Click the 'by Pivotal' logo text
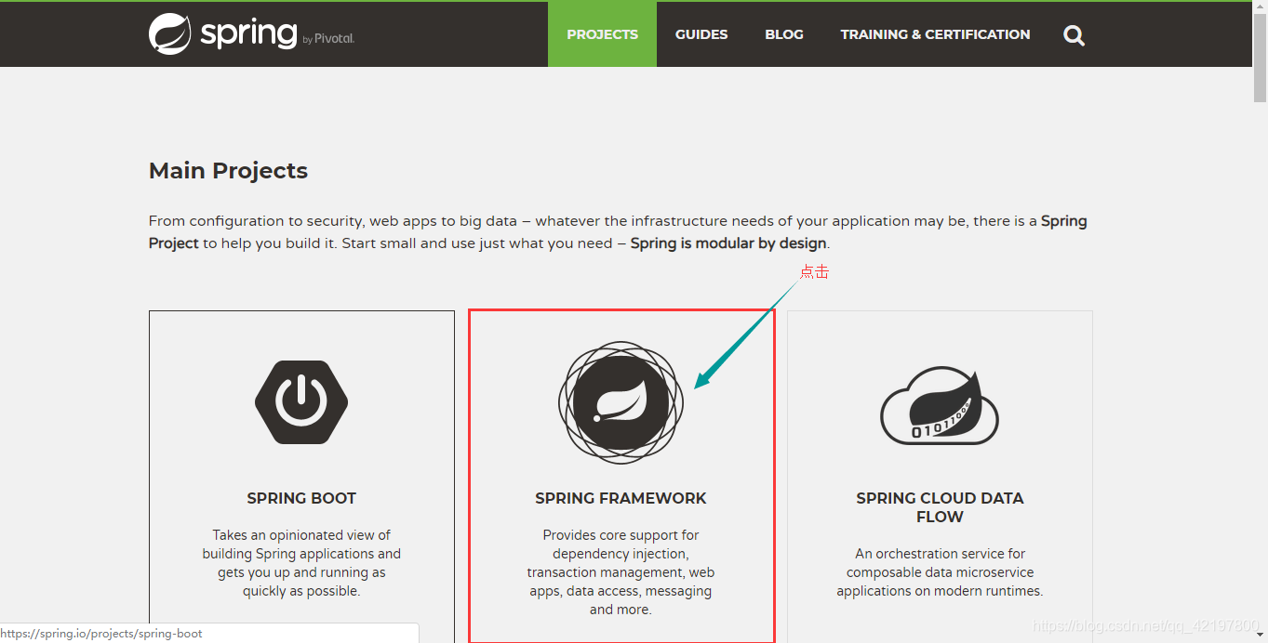 [x=328, y=39]
